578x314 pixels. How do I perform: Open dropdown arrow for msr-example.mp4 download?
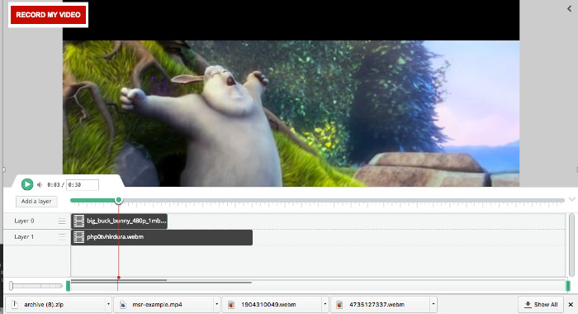[216, 304]
